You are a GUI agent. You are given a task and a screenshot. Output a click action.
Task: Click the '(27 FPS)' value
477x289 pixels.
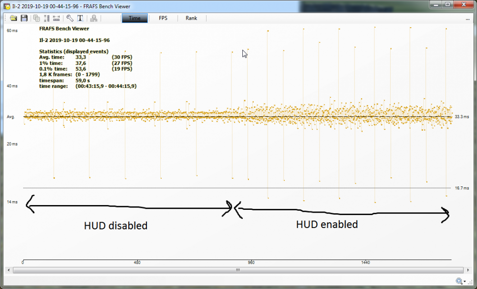pyautogui.click(x=122, y=63)
